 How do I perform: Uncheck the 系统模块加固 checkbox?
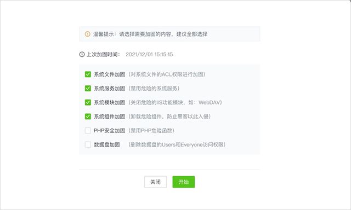click(88, 102)
